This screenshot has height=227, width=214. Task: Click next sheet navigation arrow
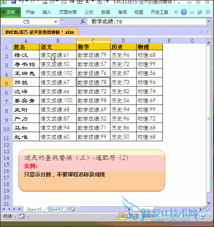tap(14, 209)
